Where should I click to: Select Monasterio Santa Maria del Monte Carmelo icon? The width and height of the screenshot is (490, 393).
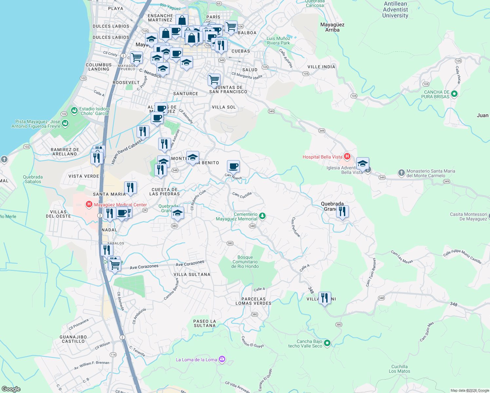point(402,173)
